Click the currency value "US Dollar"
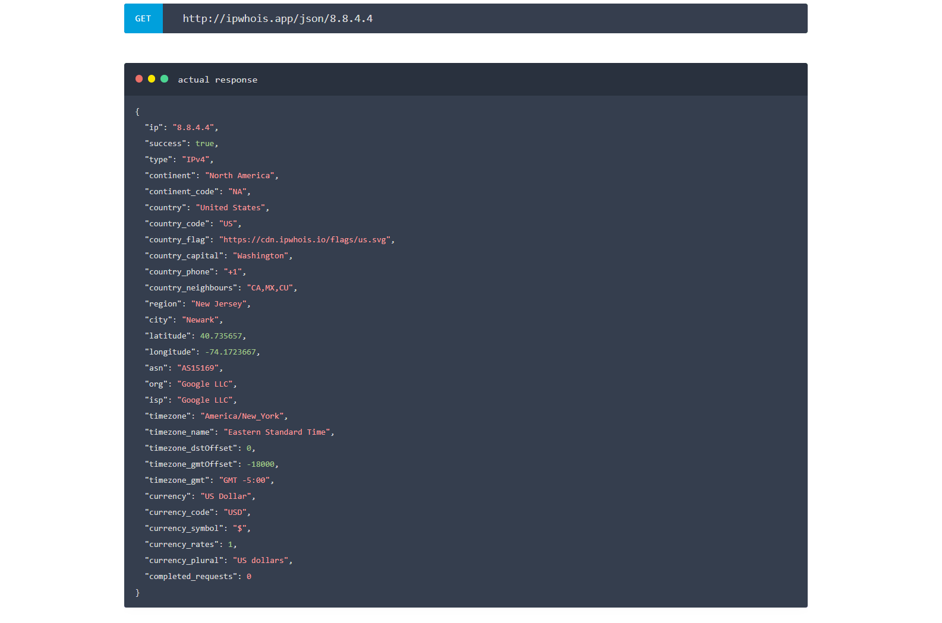 226,496
